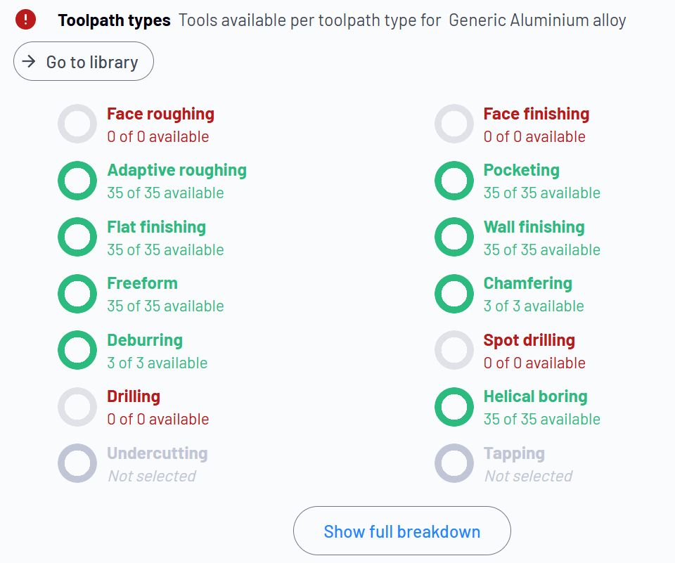Screen dimensions: 675x563
Task: Click the Chamfering green ring icon
Action: [454, 294]
